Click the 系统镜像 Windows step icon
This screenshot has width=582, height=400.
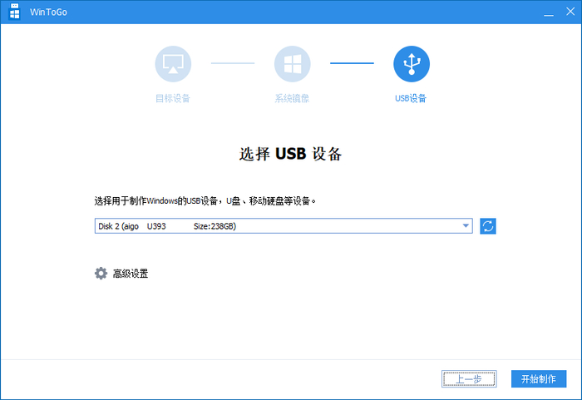pyautogui.click(x=292, y=64)
